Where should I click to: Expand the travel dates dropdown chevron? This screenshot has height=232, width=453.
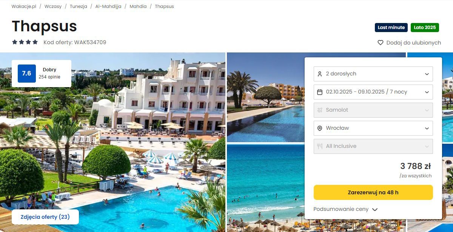click(427, 92)
